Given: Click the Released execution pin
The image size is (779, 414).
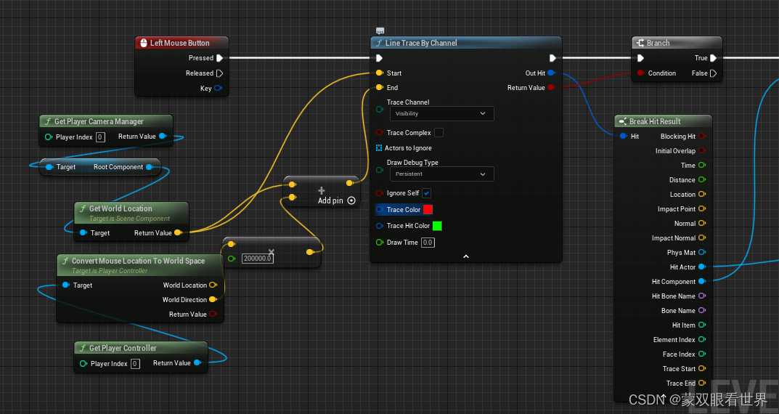Looking at the screenshot, I should click(x=219, y=73).
